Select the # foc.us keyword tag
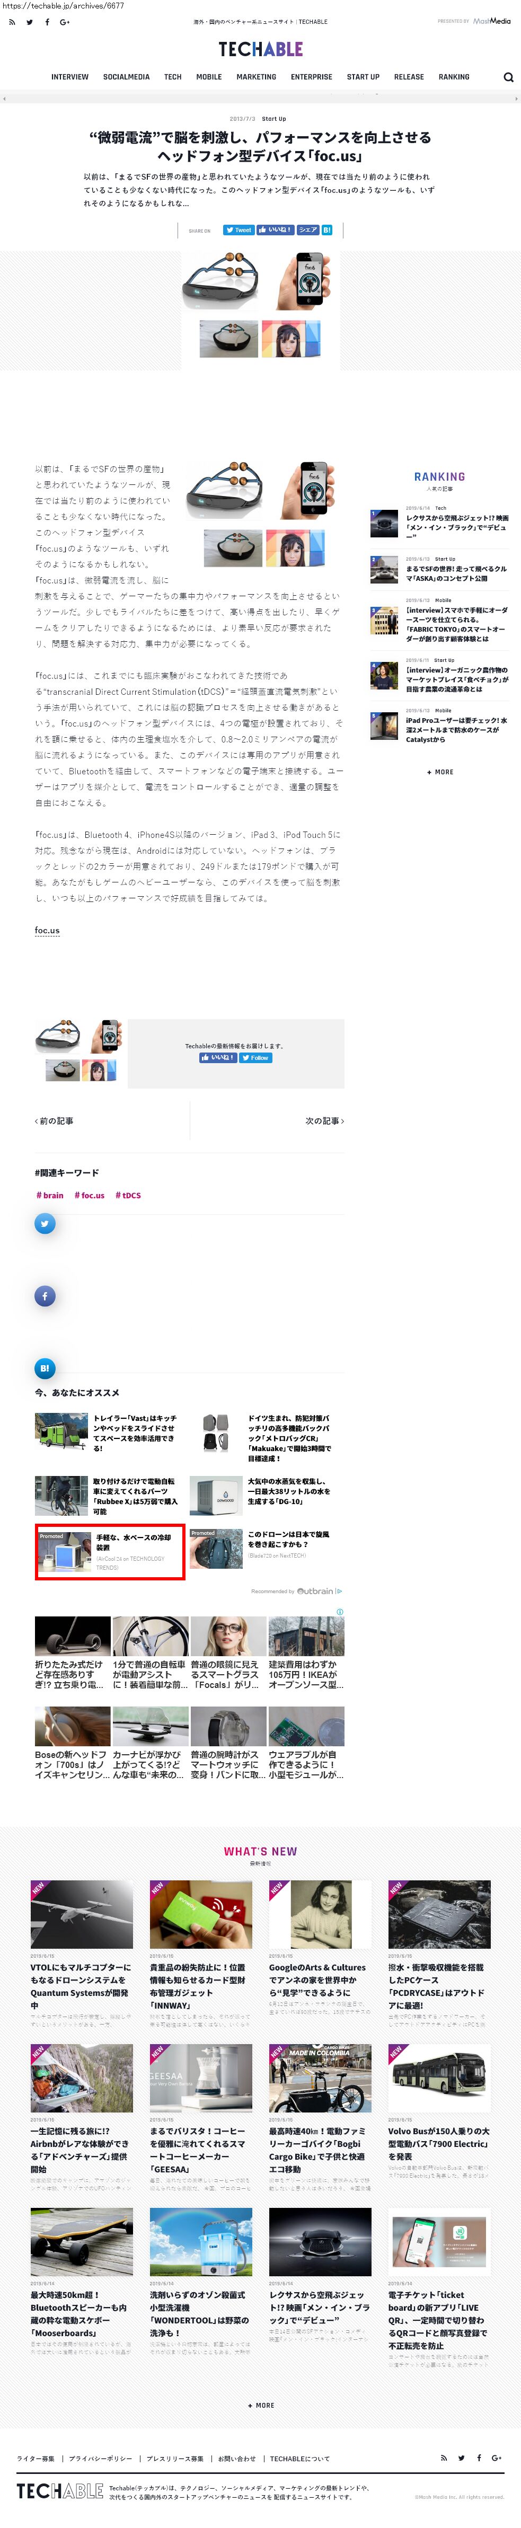Viewport: 521px width, 2528px height. 89,1195
